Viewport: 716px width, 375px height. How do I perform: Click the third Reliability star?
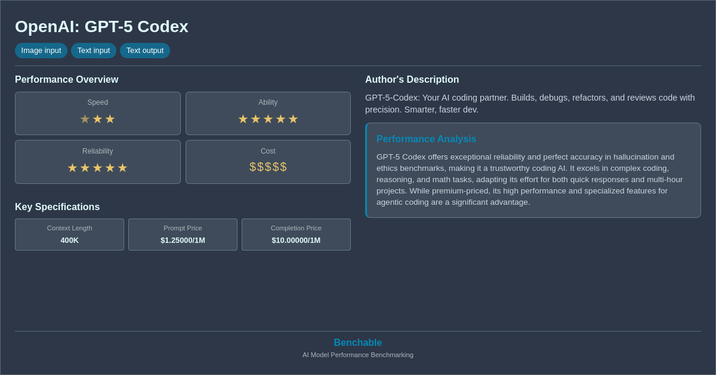pos(98,167)
